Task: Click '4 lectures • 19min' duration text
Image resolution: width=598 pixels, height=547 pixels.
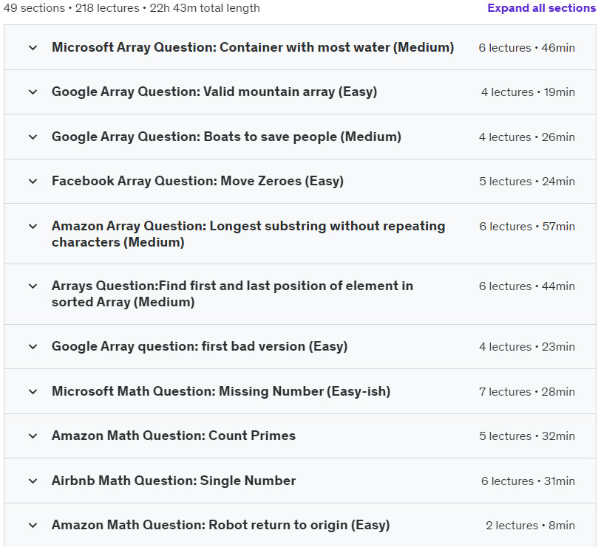Action: point(528,92)
